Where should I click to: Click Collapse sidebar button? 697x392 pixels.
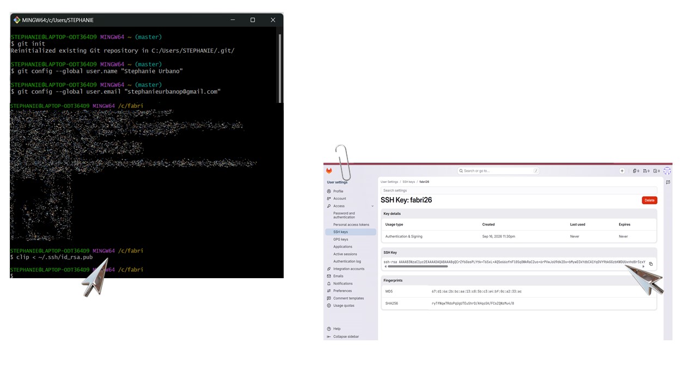tap(346, 336)
